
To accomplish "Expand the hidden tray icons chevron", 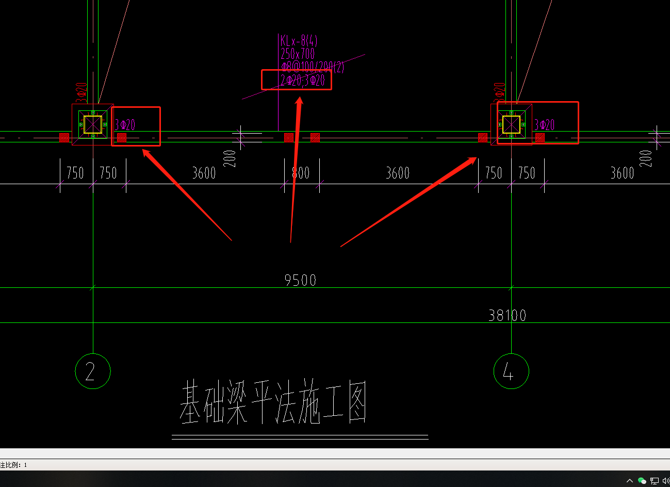I will (x=630, y=481).
